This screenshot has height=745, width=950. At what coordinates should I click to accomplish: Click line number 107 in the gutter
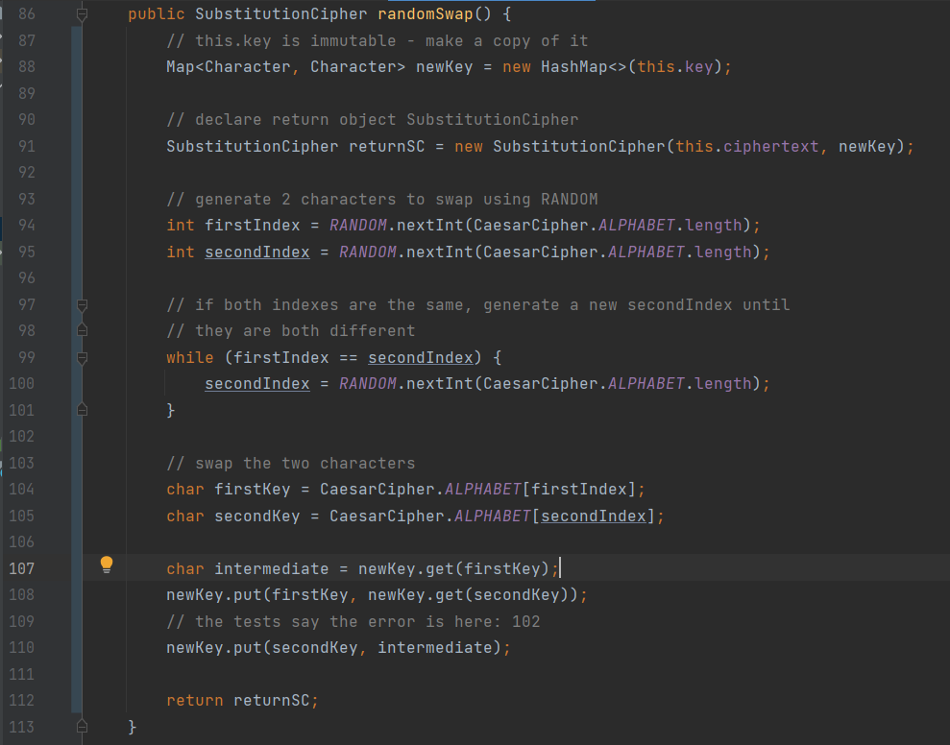pyautogui.click(x=22, y=568)
